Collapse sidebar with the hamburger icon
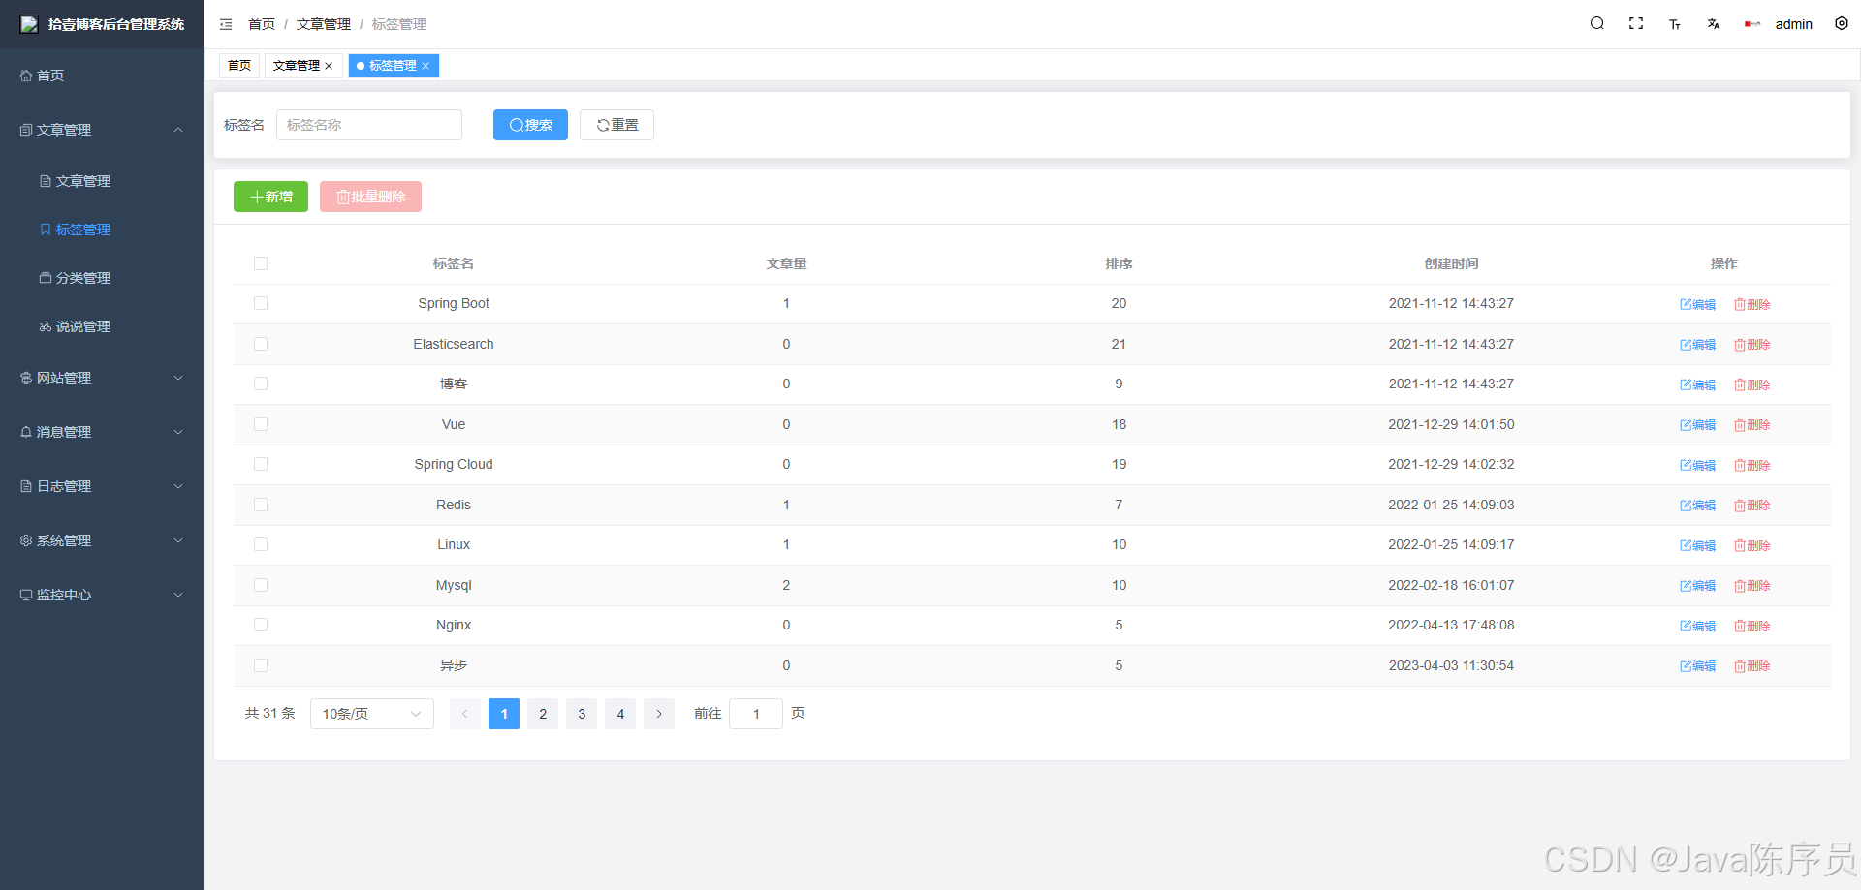 tap(226, 24)
